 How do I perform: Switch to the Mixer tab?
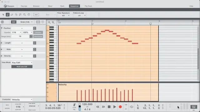click(50, 6)
